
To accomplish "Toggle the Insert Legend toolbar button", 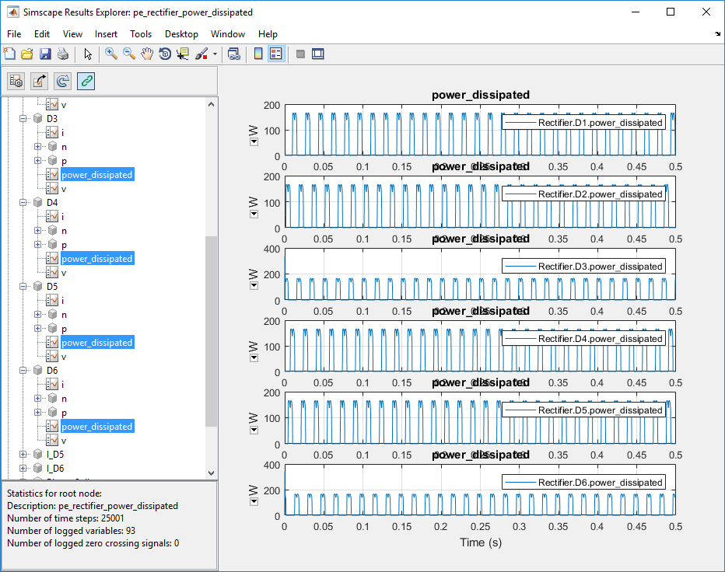I will (275, 54).
